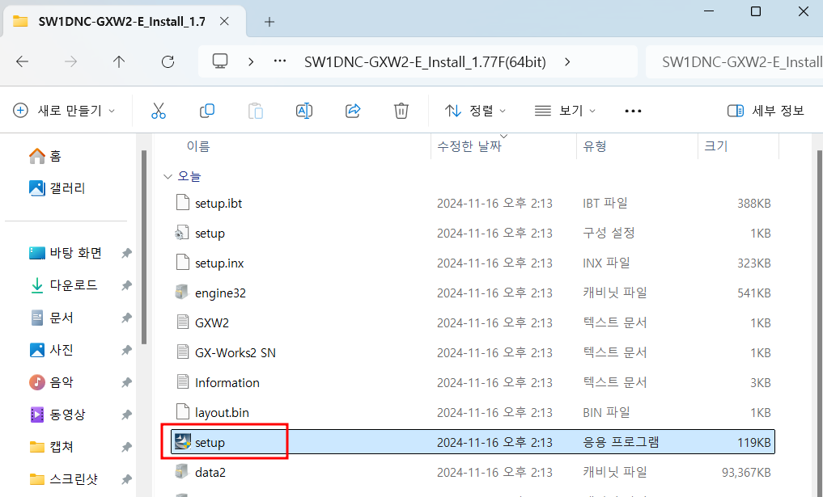Click the address bar ellipsis breadcrumb
This screenshot has height=497, width=823.
280,61
